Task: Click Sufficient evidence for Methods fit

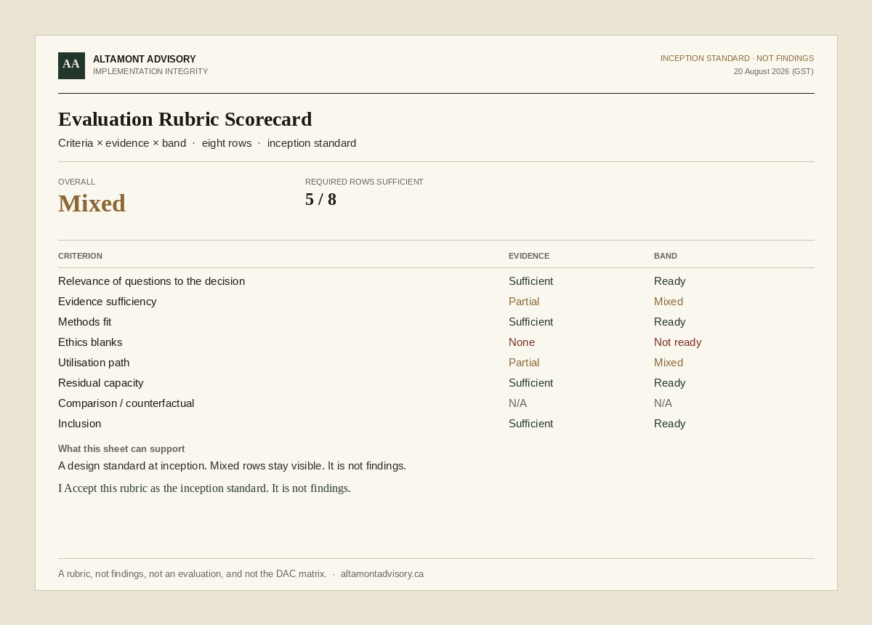Action: click(531, 322)
